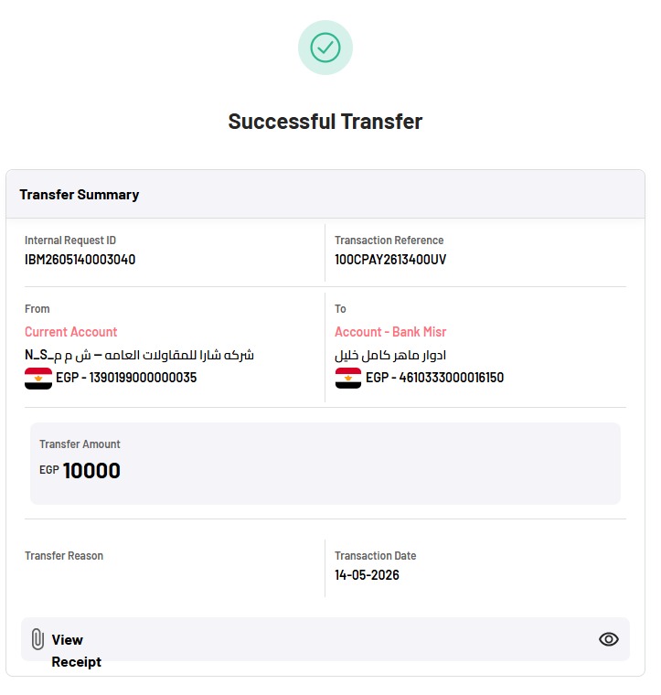The image size is (661, 695).
Task: Select transaction reference 100CPAY2613400UV
Action: click(x=390, y=260)
